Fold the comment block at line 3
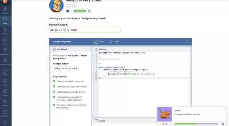The image size is (229, 126). pos(98,57)
